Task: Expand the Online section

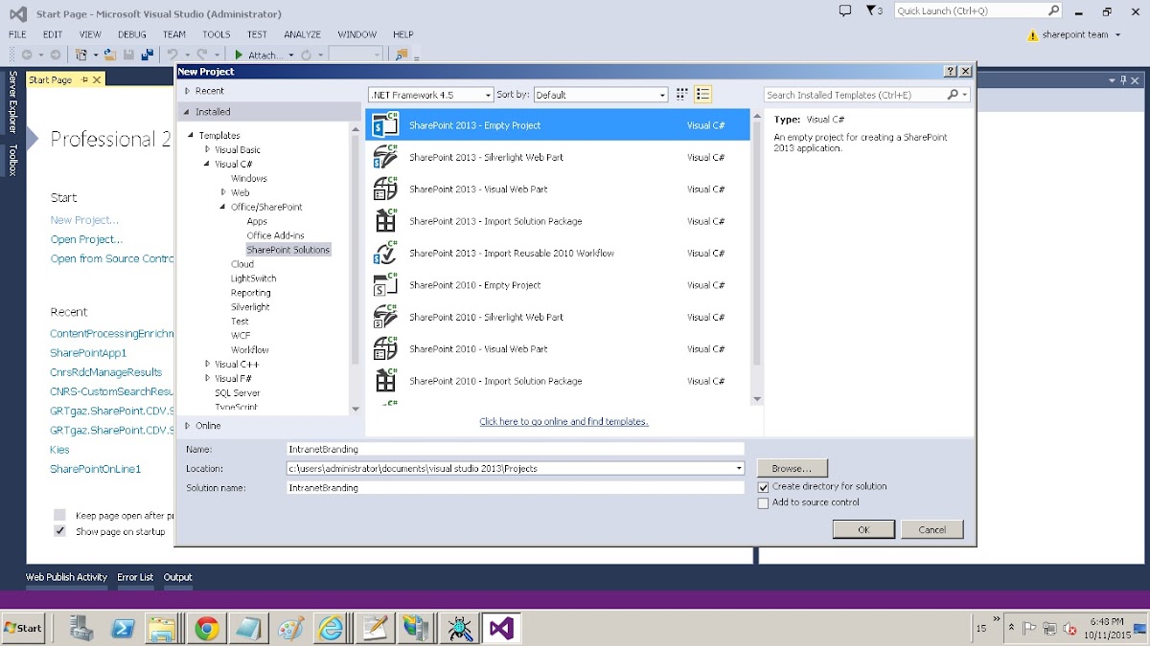Action: [187, 426]
